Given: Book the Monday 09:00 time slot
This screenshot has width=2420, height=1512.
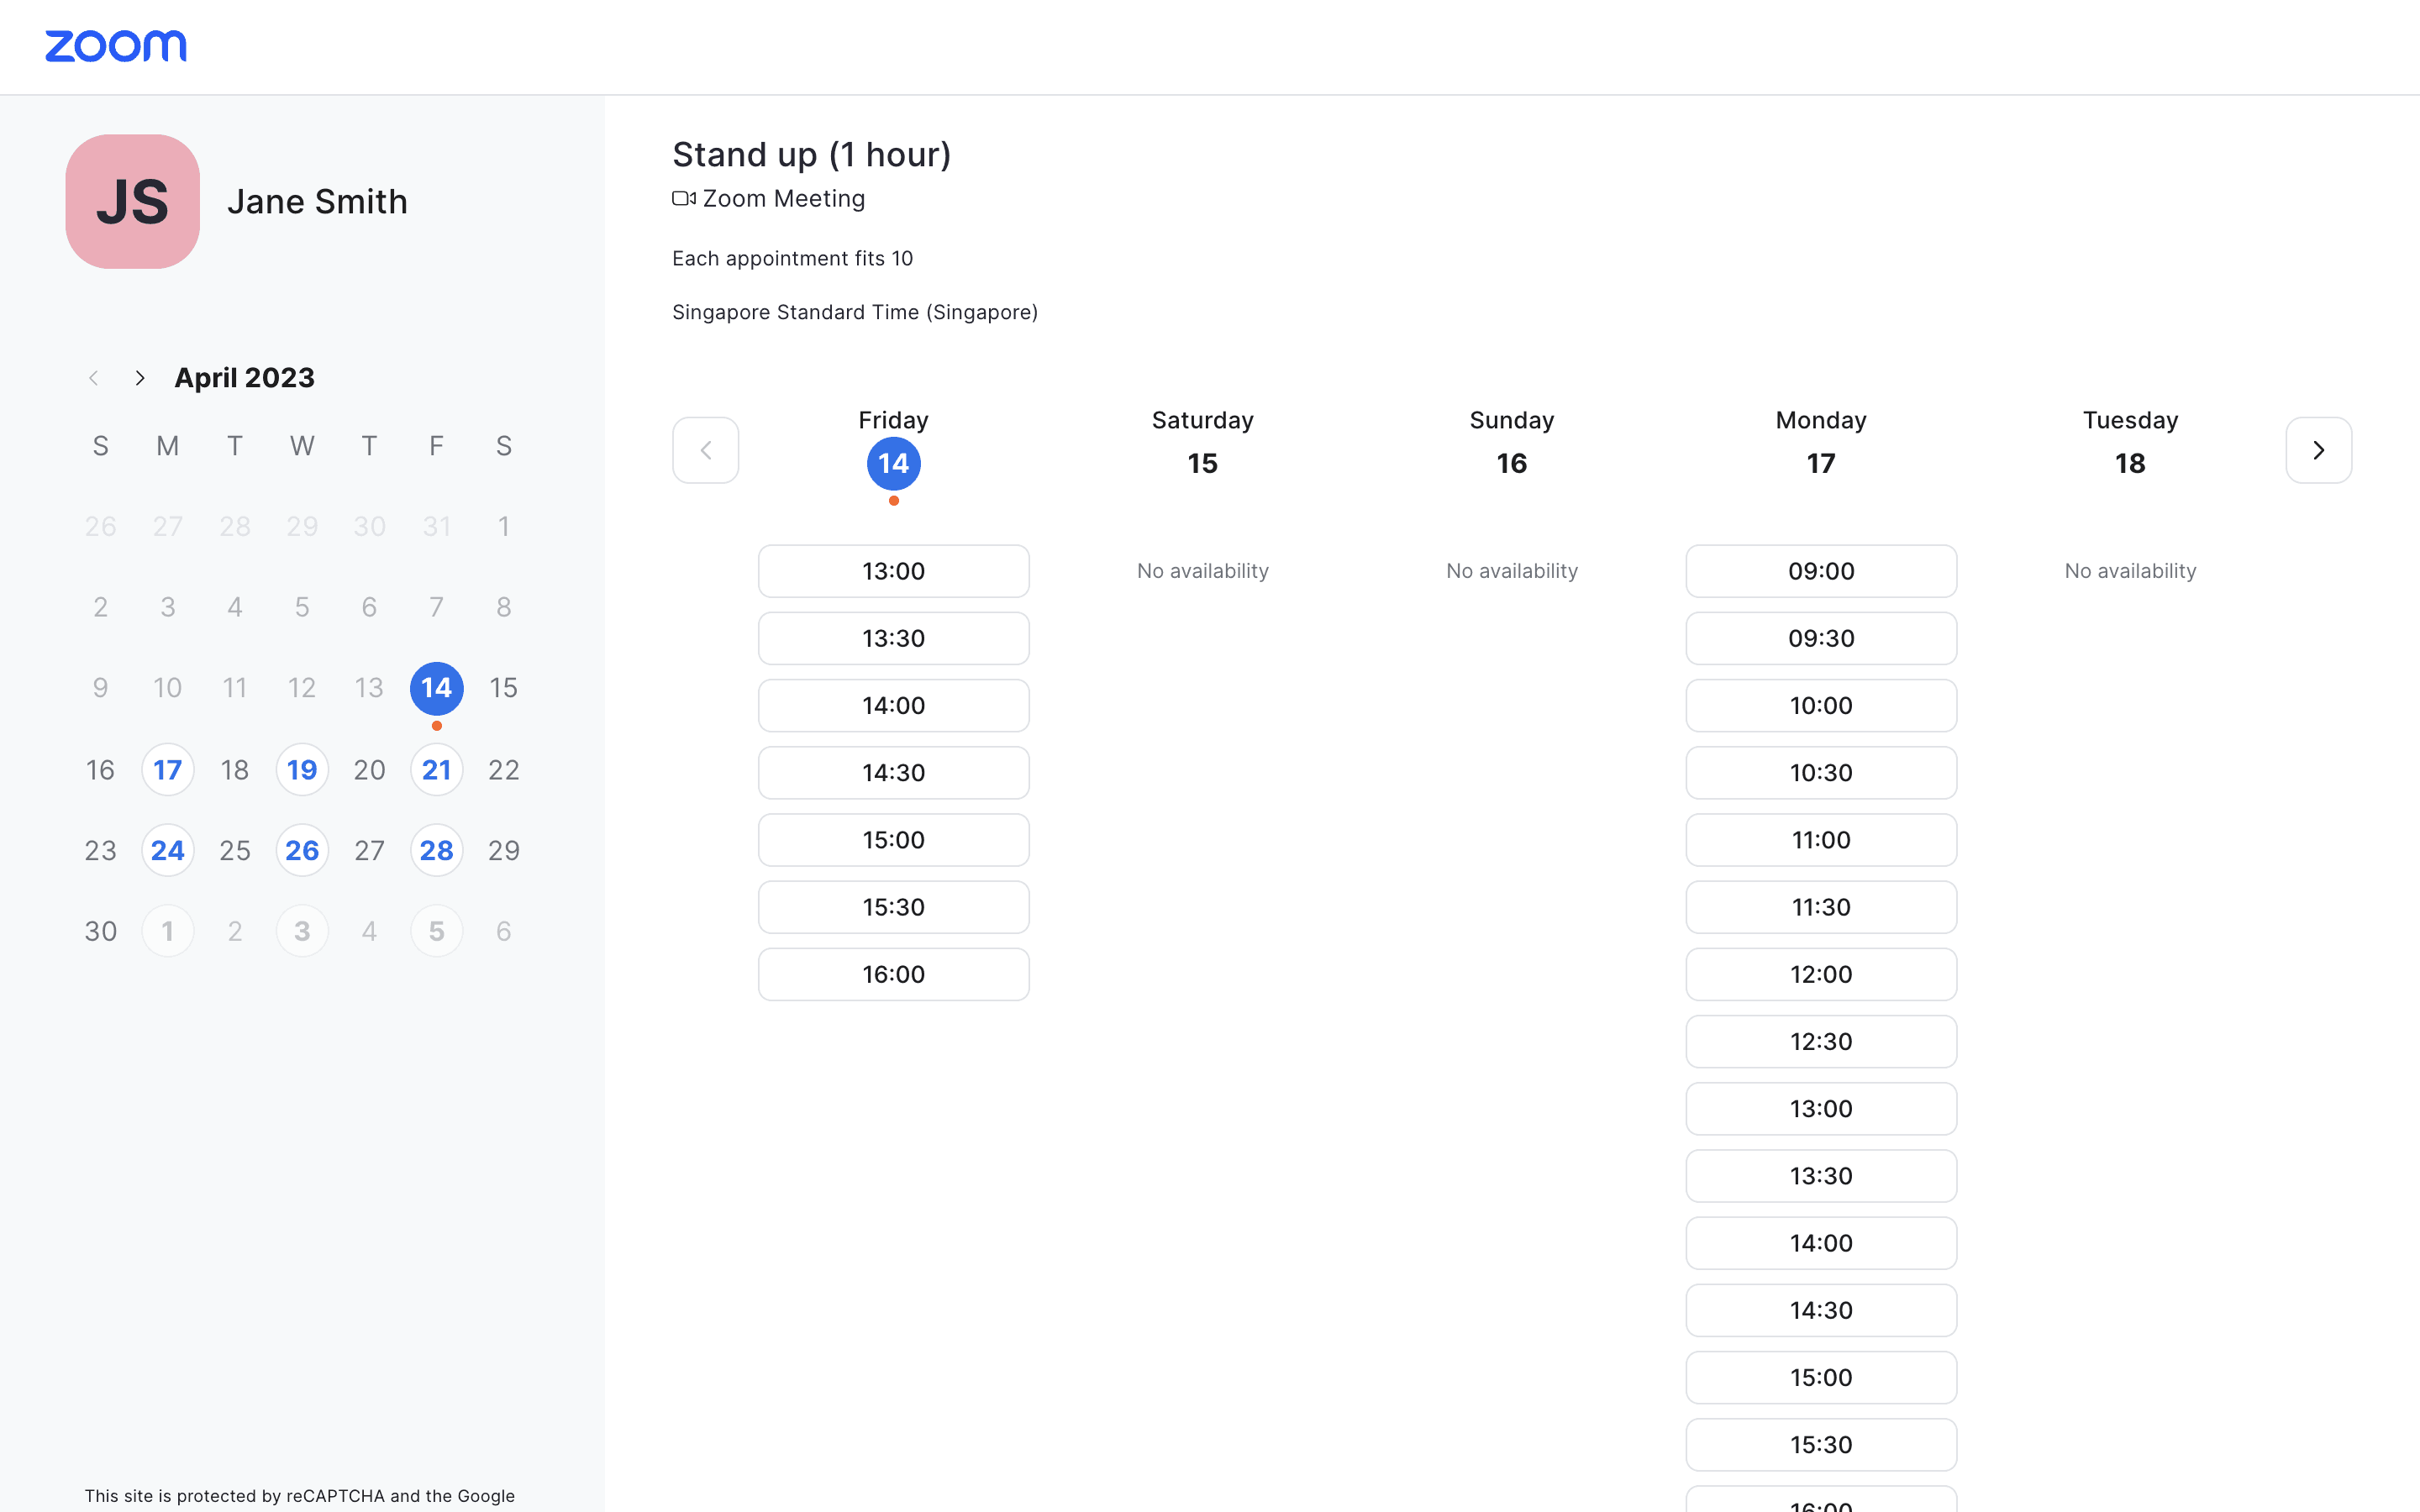Looking at the screenshot, I should coord(1820,571).
